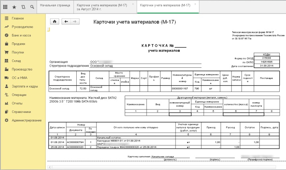Click the ОКПО code cell 14251585
This screenshot has height=170, width=286.
(x=267, y=62)
